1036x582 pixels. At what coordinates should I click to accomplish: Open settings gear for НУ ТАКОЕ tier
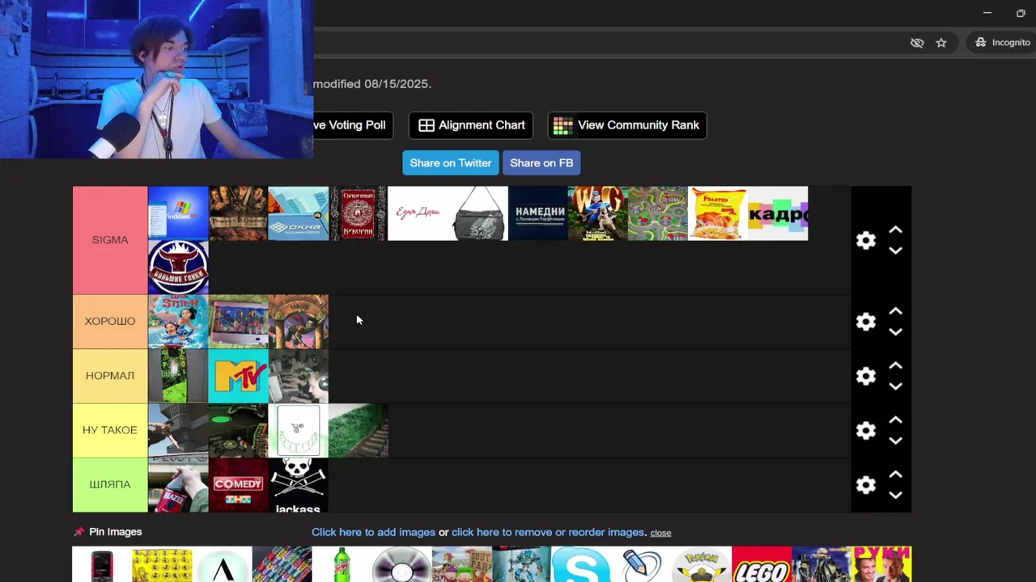pyautogui.click(x=866, y=430)
